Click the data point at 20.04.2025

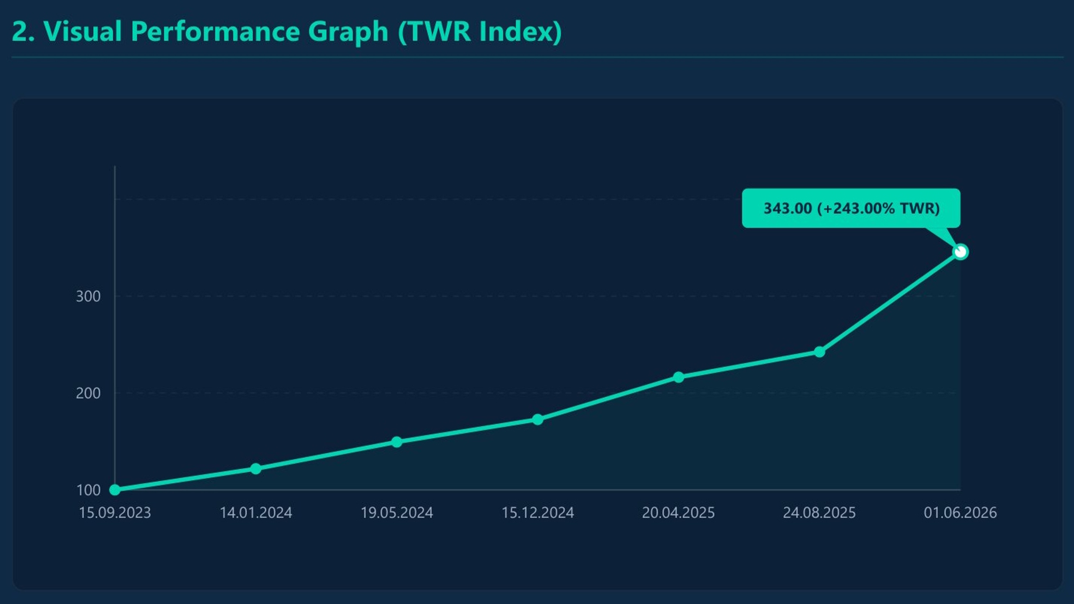(679, 377)
